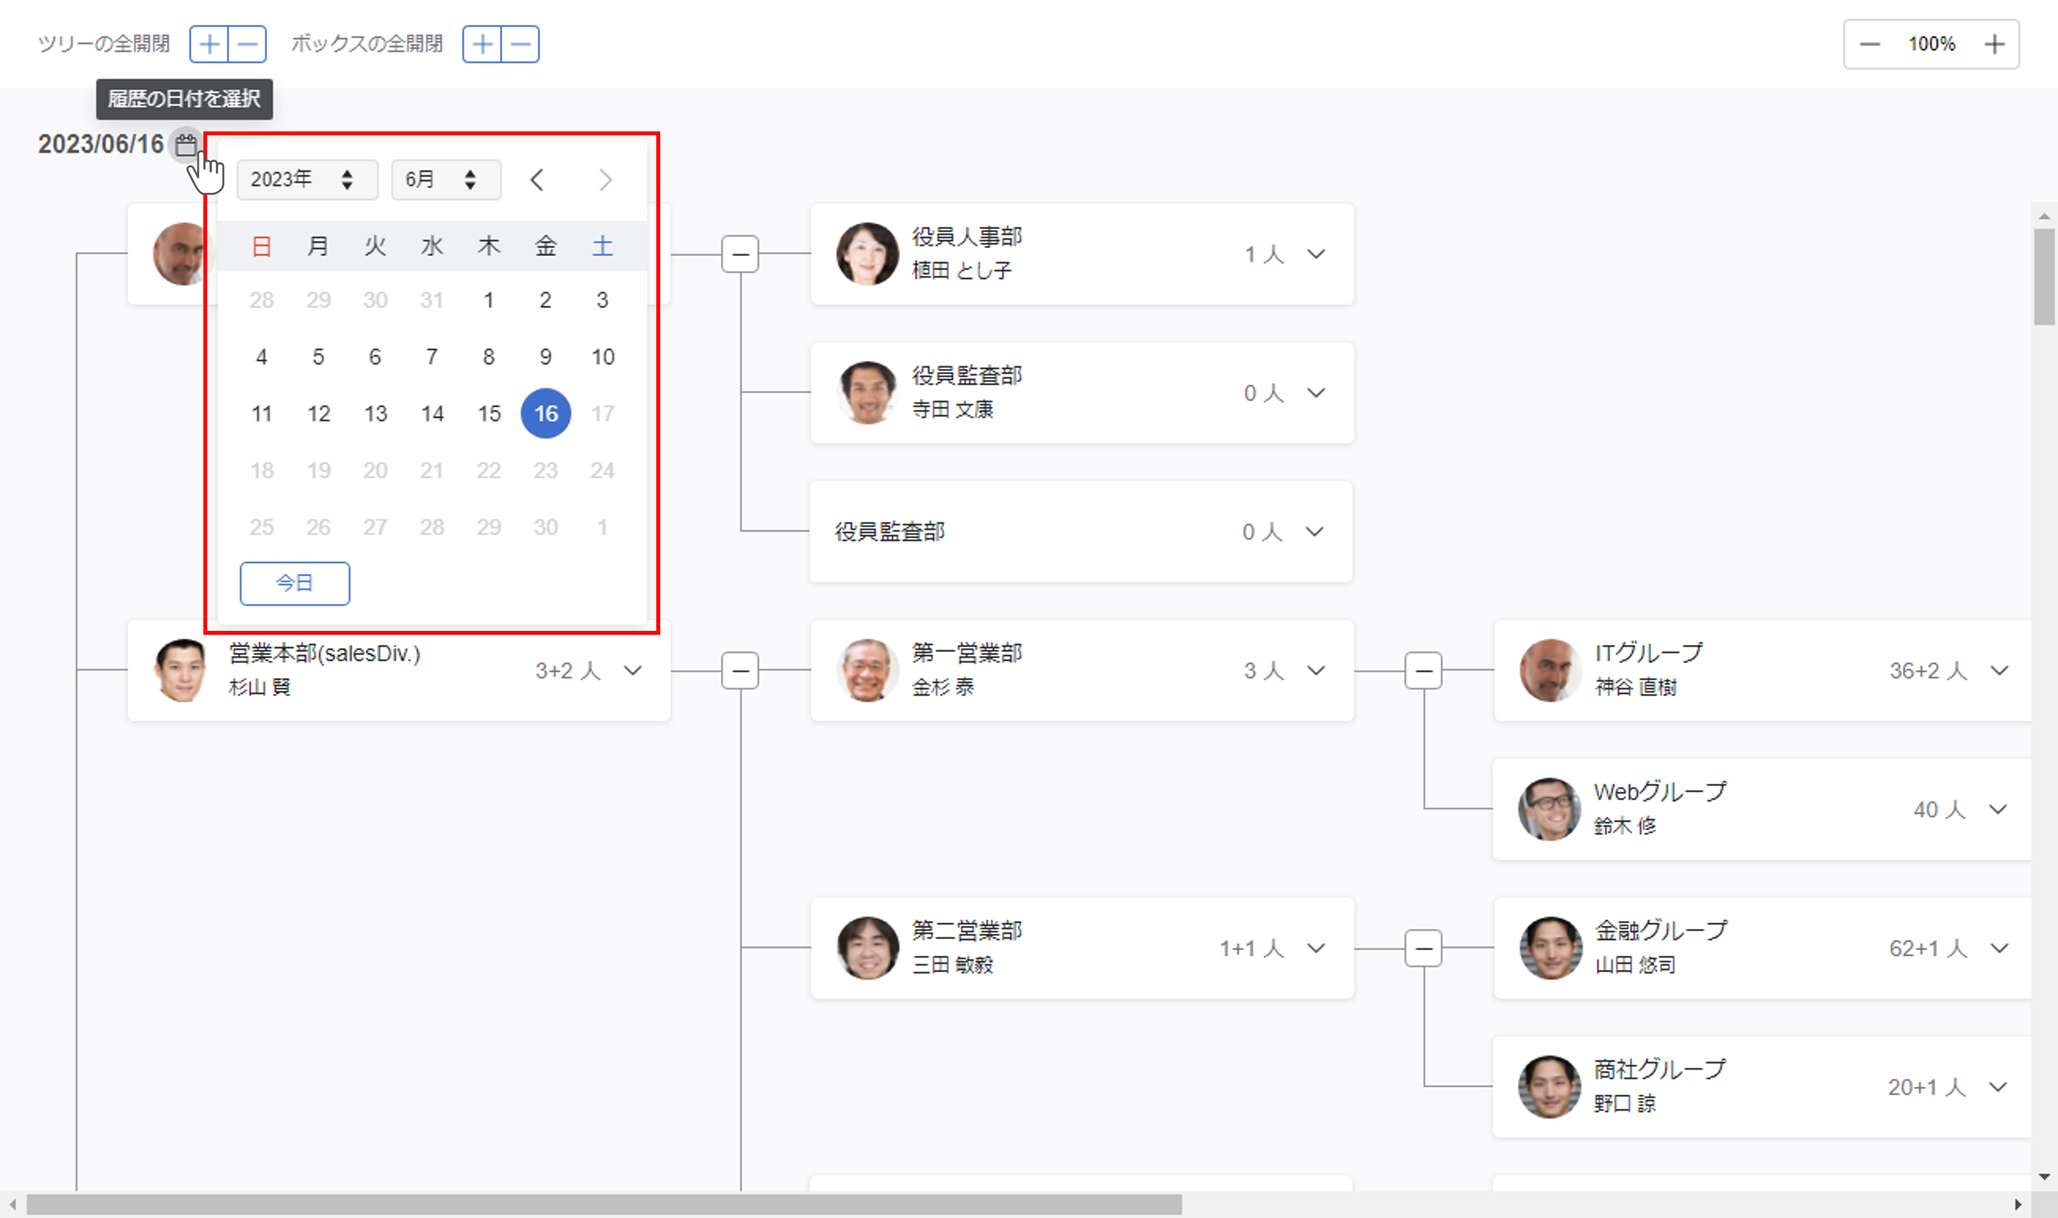Click 寺田 文康's avatar photo
2058x1218 pixels.
click(868, 393)
